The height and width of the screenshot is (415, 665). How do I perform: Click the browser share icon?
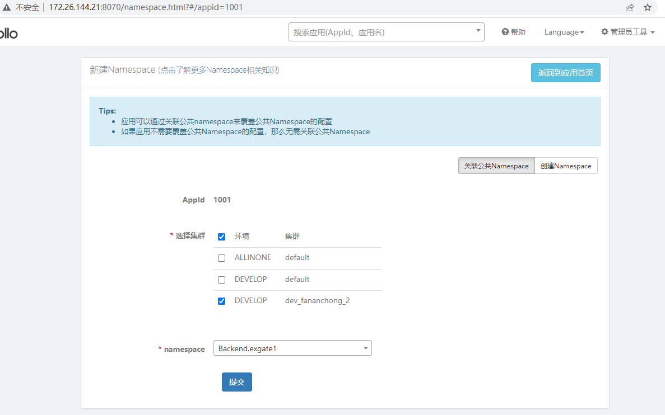(629, 7)
